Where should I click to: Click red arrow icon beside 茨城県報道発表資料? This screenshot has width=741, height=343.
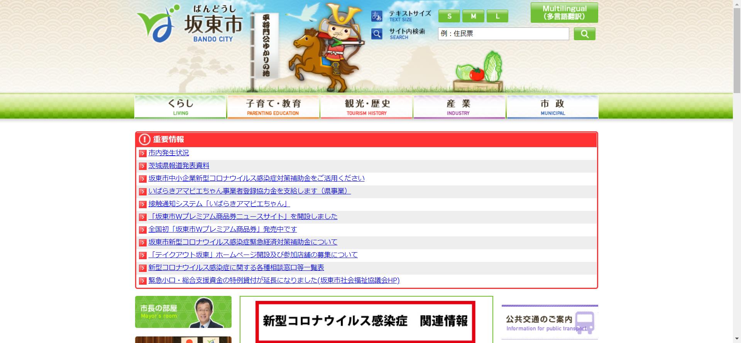coord(143,166)
